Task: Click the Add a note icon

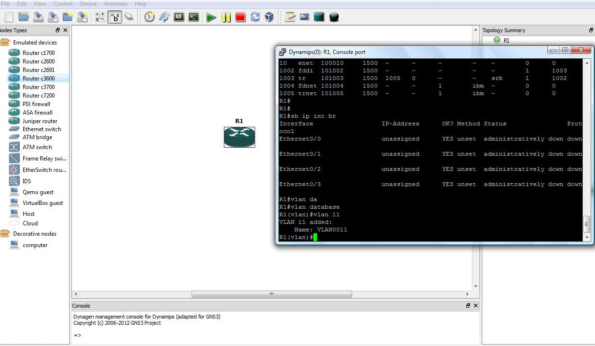Action: tap(290, 17)
